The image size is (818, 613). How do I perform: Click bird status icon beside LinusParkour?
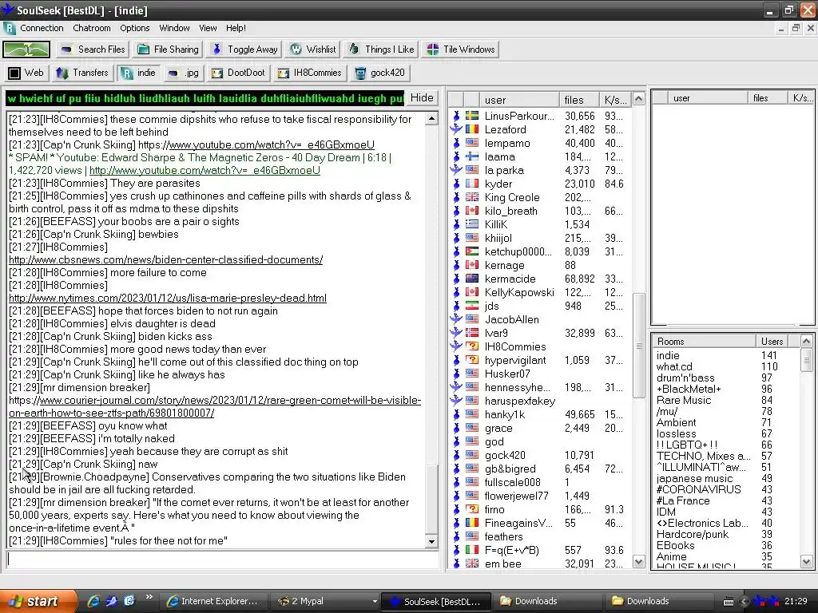[456, 116]
